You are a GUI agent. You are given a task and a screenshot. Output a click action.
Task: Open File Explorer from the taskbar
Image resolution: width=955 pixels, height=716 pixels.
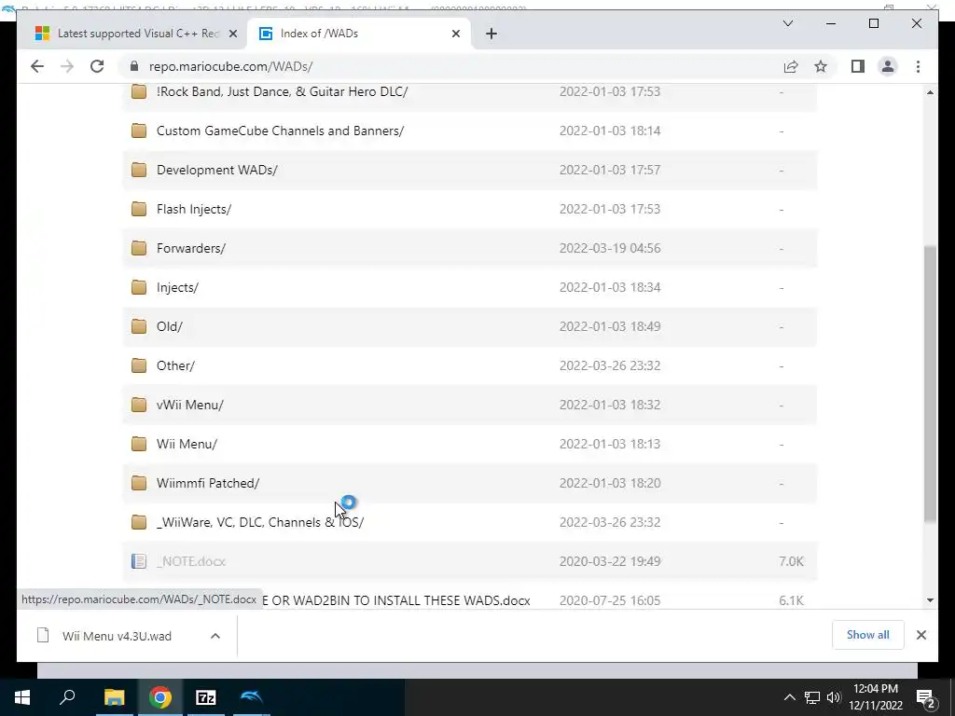click(114, 697)
